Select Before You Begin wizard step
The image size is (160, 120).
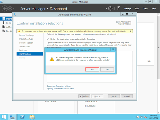27,35
